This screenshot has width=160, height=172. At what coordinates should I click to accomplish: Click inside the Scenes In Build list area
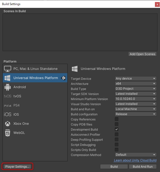pos(80,32)
